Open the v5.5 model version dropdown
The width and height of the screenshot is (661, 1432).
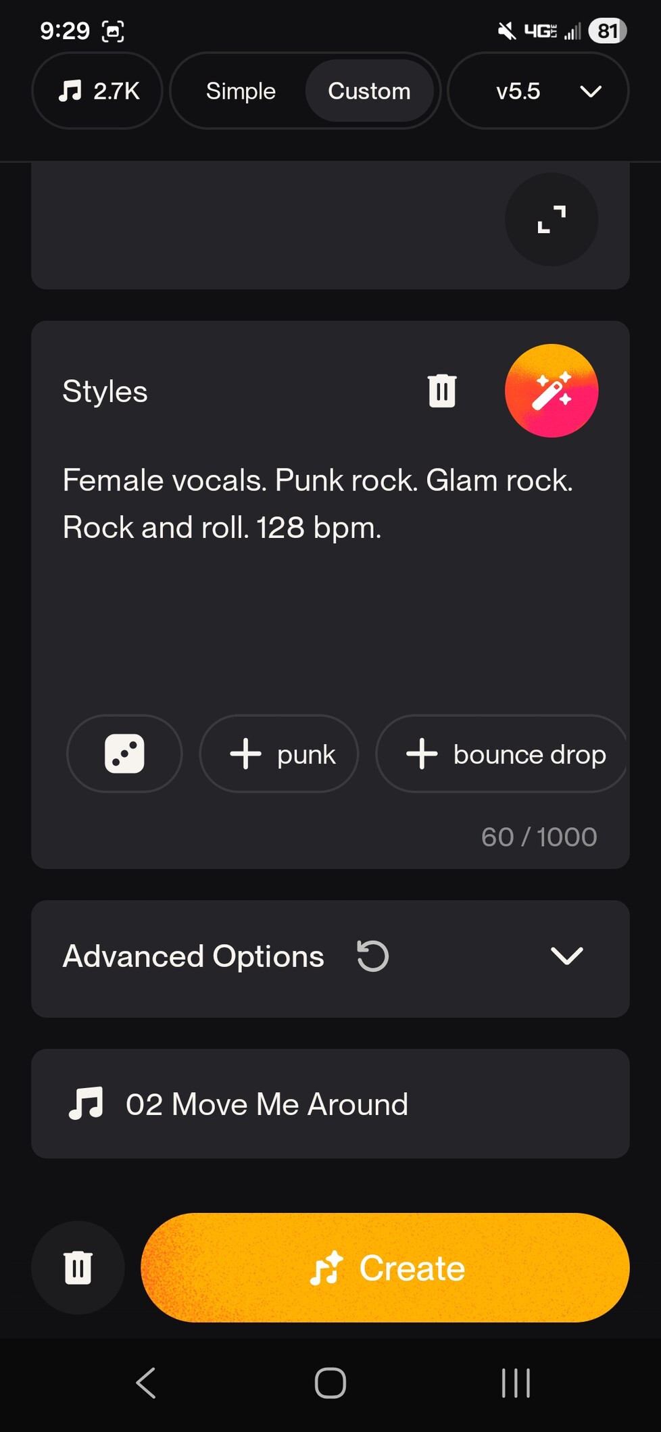pyautogui.click(x=538, y=91)
